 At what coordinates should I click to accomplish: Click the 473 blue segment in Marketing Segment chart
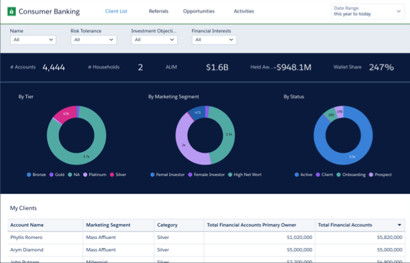pos(197,112)
